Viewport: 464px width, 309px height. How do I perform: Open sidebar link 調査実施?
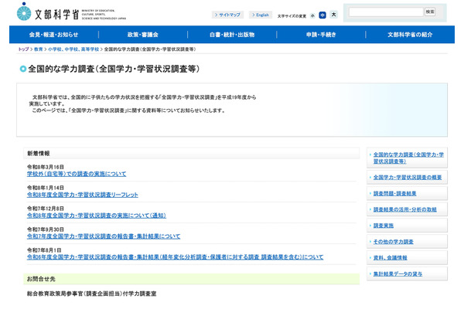click(x=384, y=226)
